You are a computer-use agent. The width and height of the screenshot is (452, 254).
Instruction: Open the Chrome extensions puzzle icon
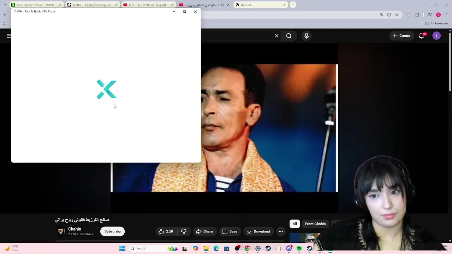[x=417, y=15]
